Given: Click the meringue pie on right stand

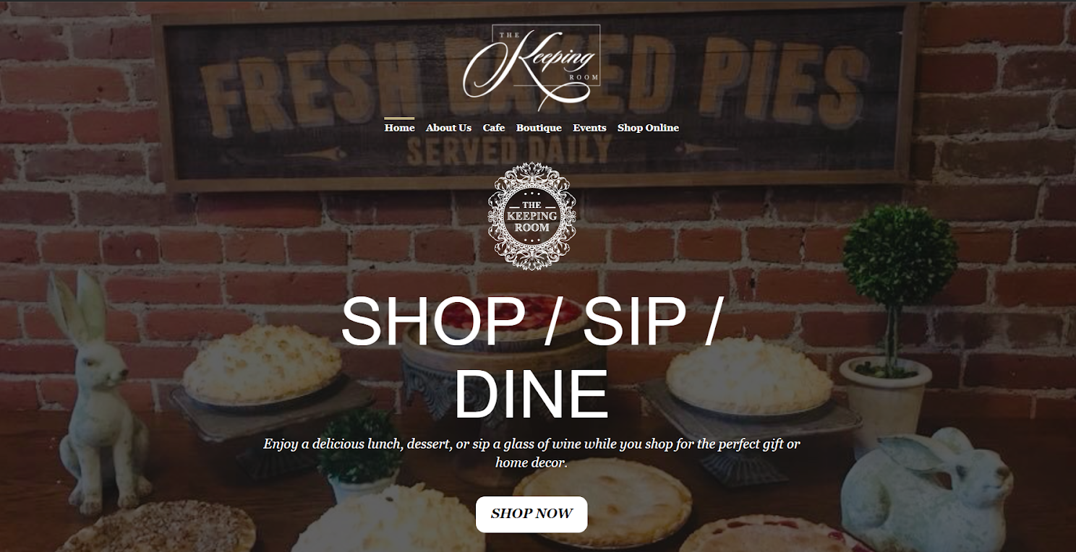Looking at the screenshot, I should coord(749,376).
